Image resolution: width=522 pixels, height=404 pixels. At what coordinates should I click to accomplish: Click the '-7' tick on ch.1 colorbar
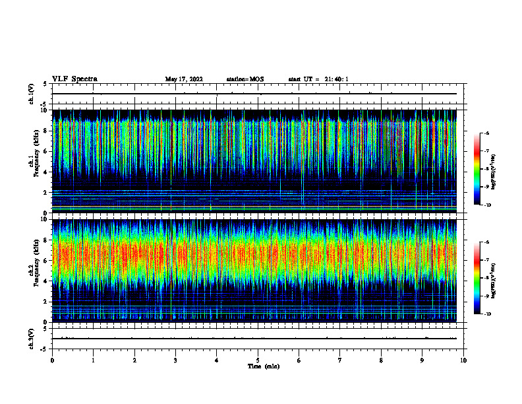[487, 151]
